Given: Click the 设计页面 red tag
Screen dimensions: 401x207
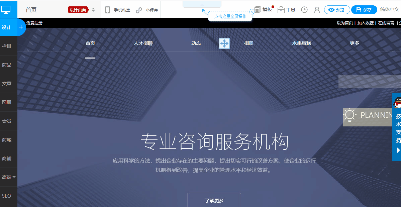Looking at the screenshot, I should [x=78, y=10].
